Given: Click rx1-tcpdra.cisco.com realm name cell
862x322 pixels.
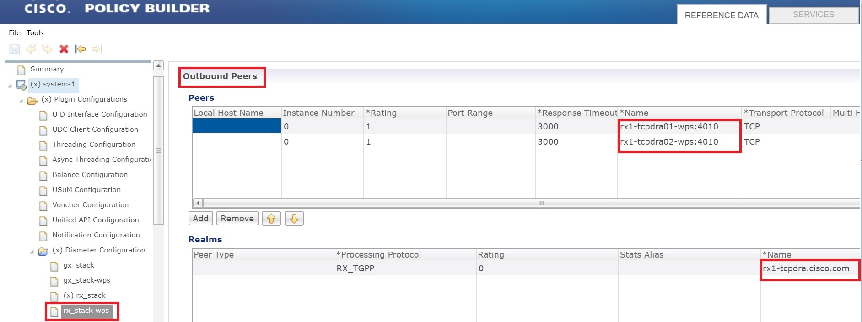Looking at the screenshot, I should click(x=810, y=268).
